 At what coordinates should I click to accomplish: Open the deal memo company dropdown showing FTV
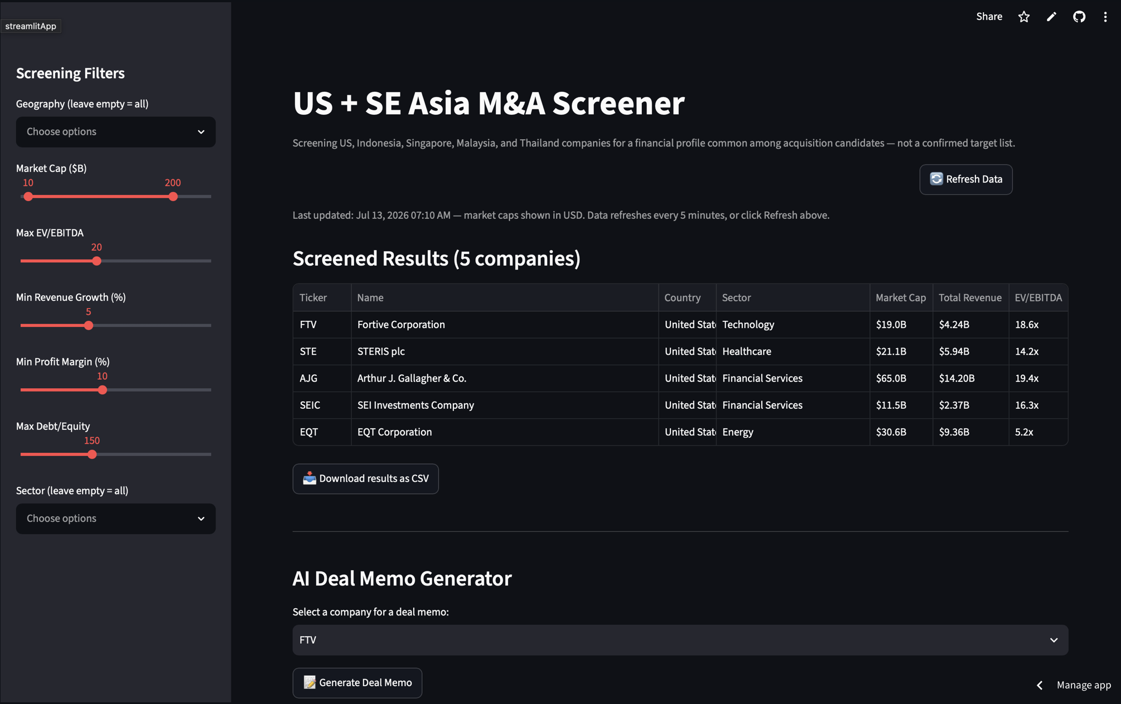click(680, 640)
